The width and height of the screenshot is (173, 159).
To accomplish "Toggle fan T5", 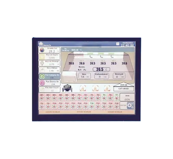I will tap(104, 97).
